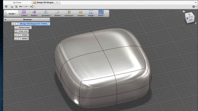The width and height of the screenshot is (198, 111).
Task: Switch to the Design 2013Augus... tab
Action: [46, 2]
